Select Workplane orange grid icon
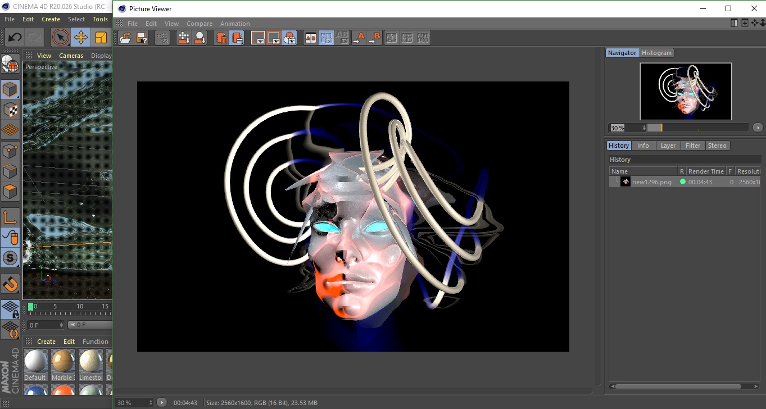This screenshot has width=766, height=409. click(x=10, y=130)
